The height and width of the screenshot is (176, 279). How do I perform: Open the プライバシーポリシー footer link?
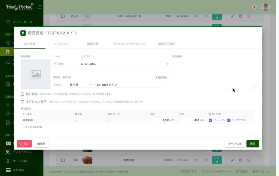coord(216,171)
